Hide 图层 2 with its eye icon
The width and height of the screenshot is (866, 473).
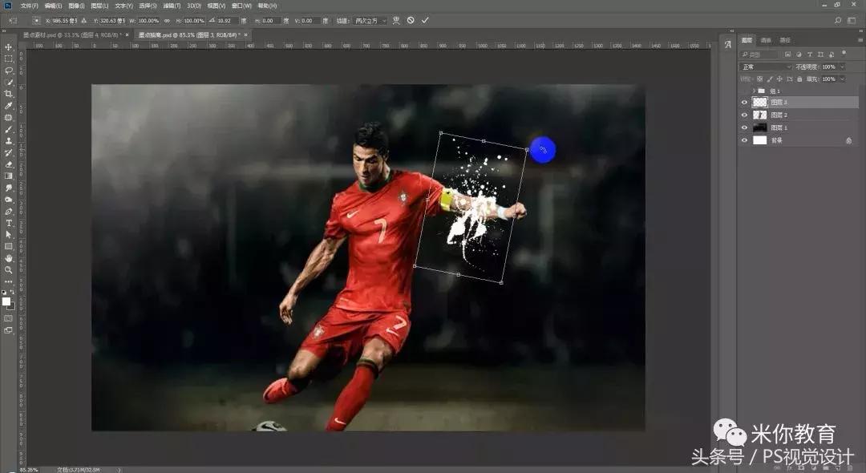pos(744,115)
